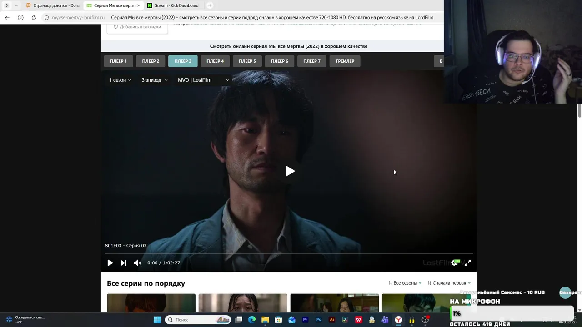The width and height of the screenshot is (582, 327).
Task: Open the Страница донатов browser tab
Action: (x=52, y=5)
